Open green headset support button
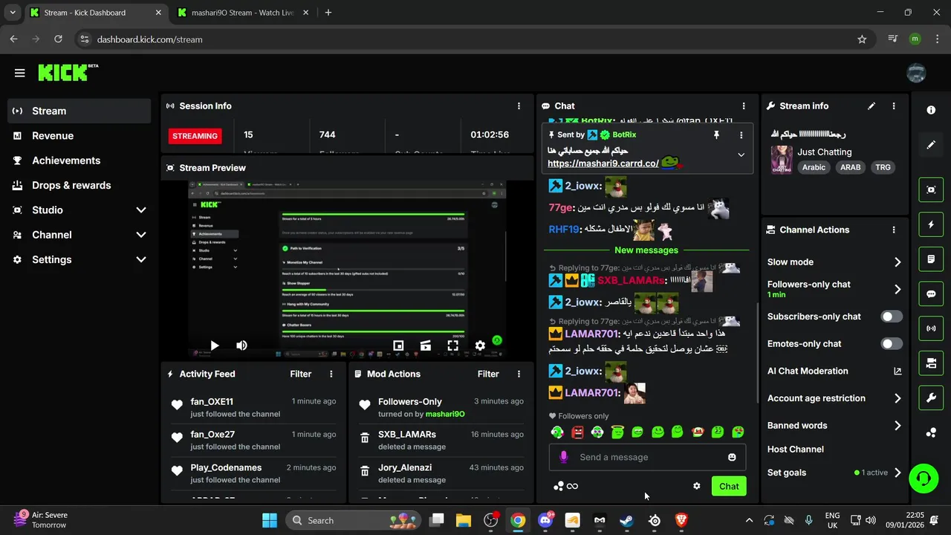This screenshot has width=951, height=535. pyautogui.click(x=924, y=478)
